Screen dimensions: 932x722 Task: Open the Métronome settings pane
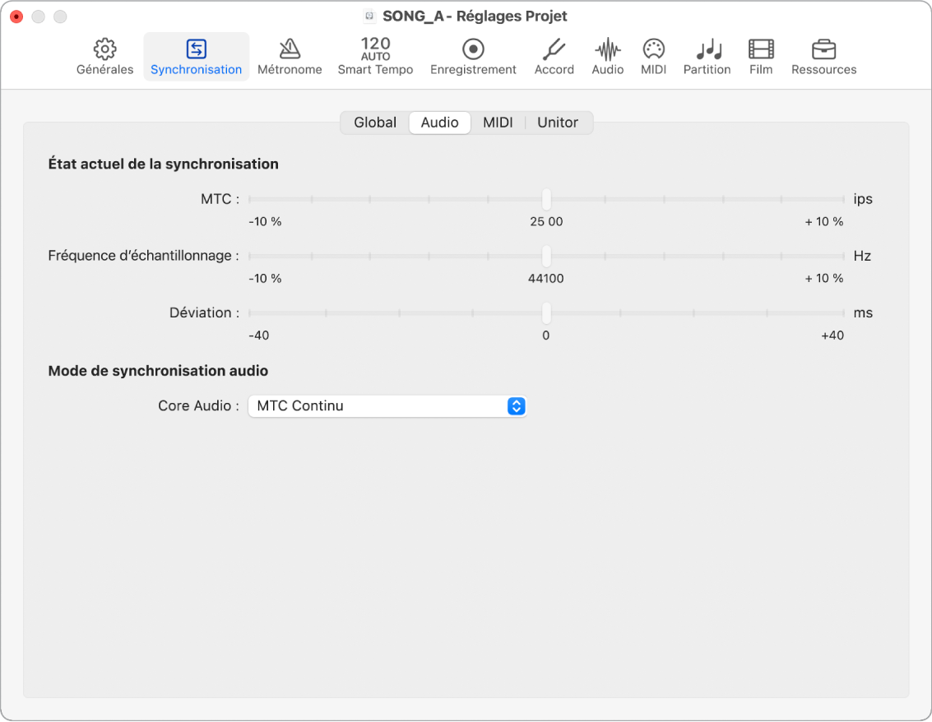click(290, 50)
